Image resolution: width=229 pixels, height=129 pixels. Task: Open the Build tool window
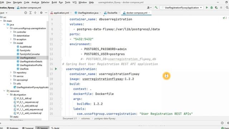tap(55, 128)
